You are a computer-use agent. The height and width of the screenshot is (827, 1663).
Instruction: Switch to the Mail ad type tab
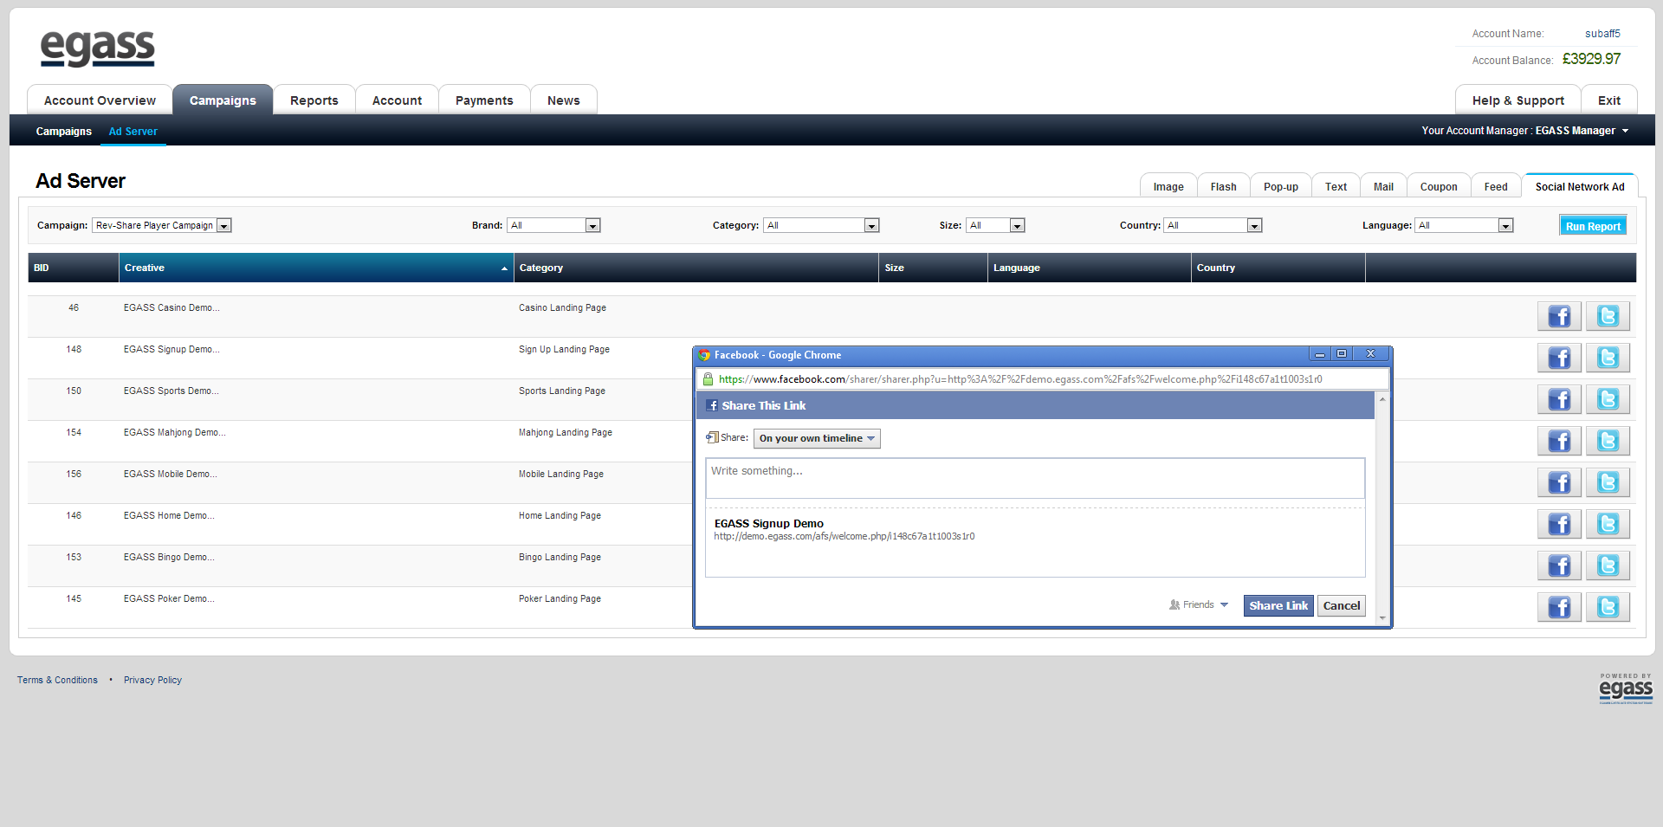point(1383,186)
